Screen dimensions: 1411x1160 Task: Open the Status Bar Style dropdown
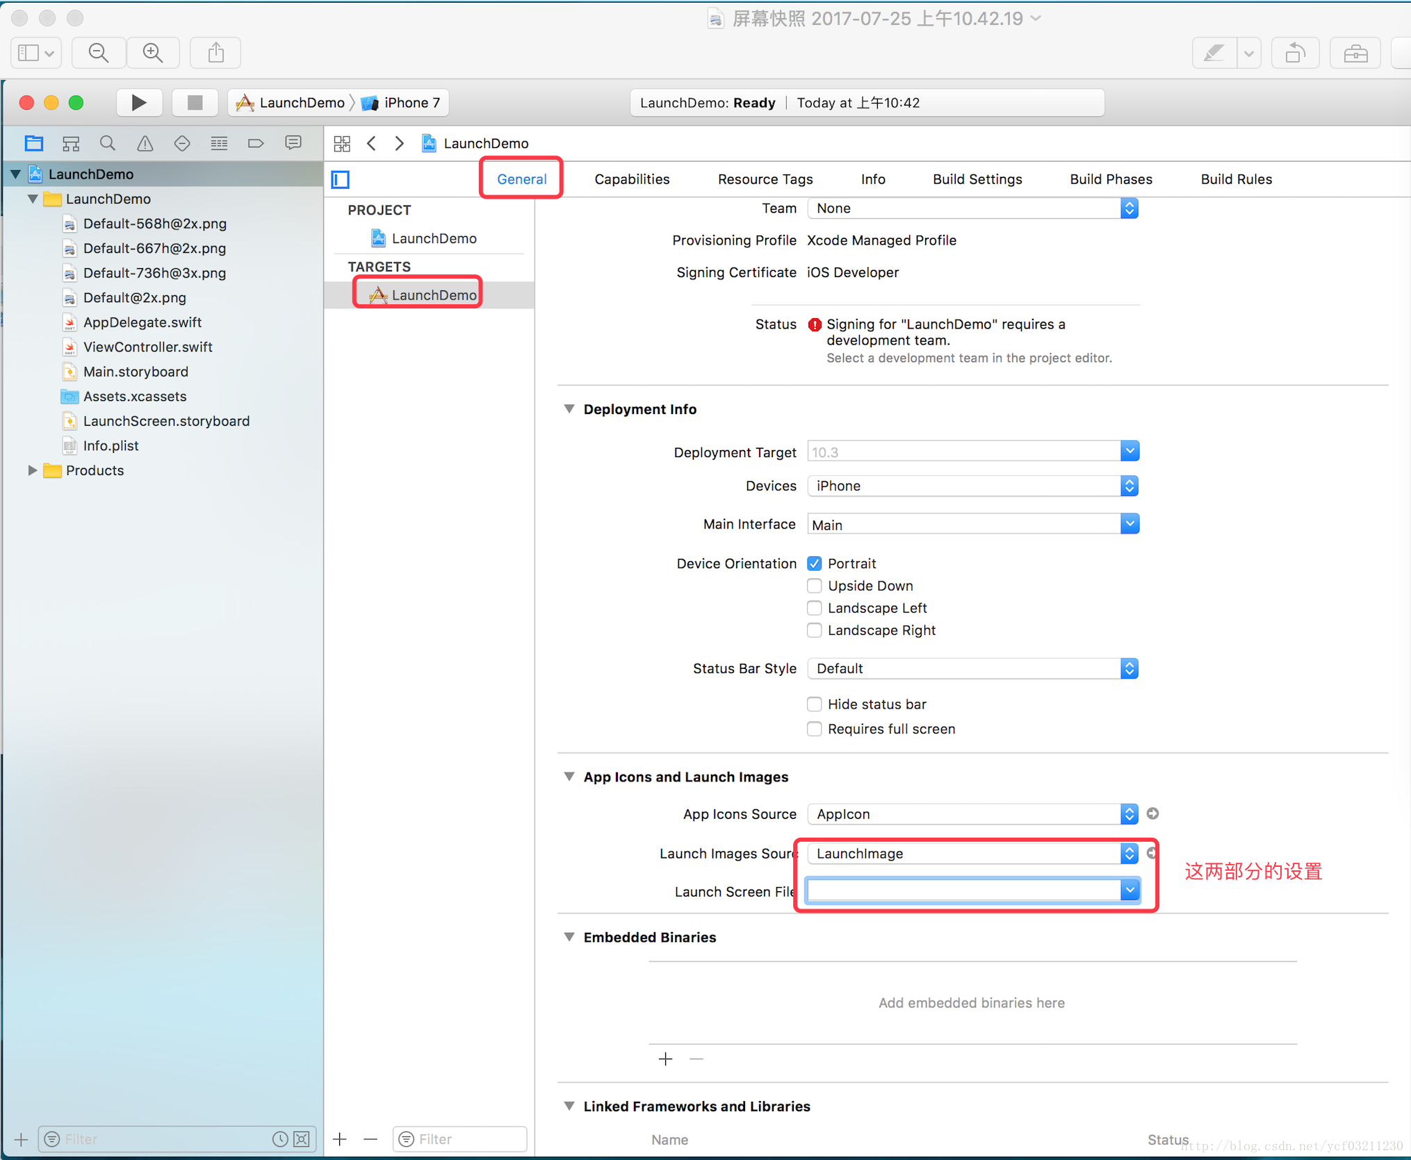(972, 668)
